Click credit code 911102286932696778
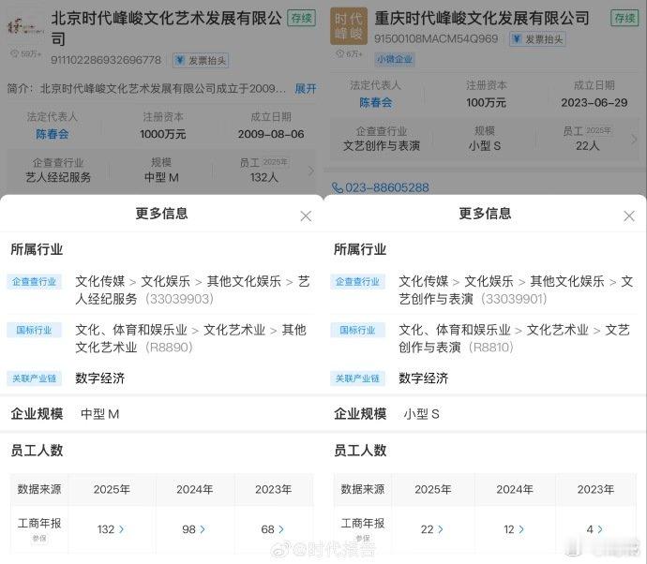The image size is (647, 564). pos(106,60)
